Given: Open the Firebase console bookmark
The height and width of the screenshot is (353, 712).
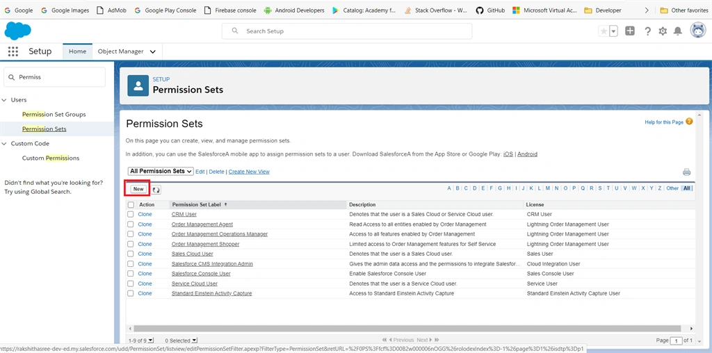Looking at the screenshot, I should 229,10.
